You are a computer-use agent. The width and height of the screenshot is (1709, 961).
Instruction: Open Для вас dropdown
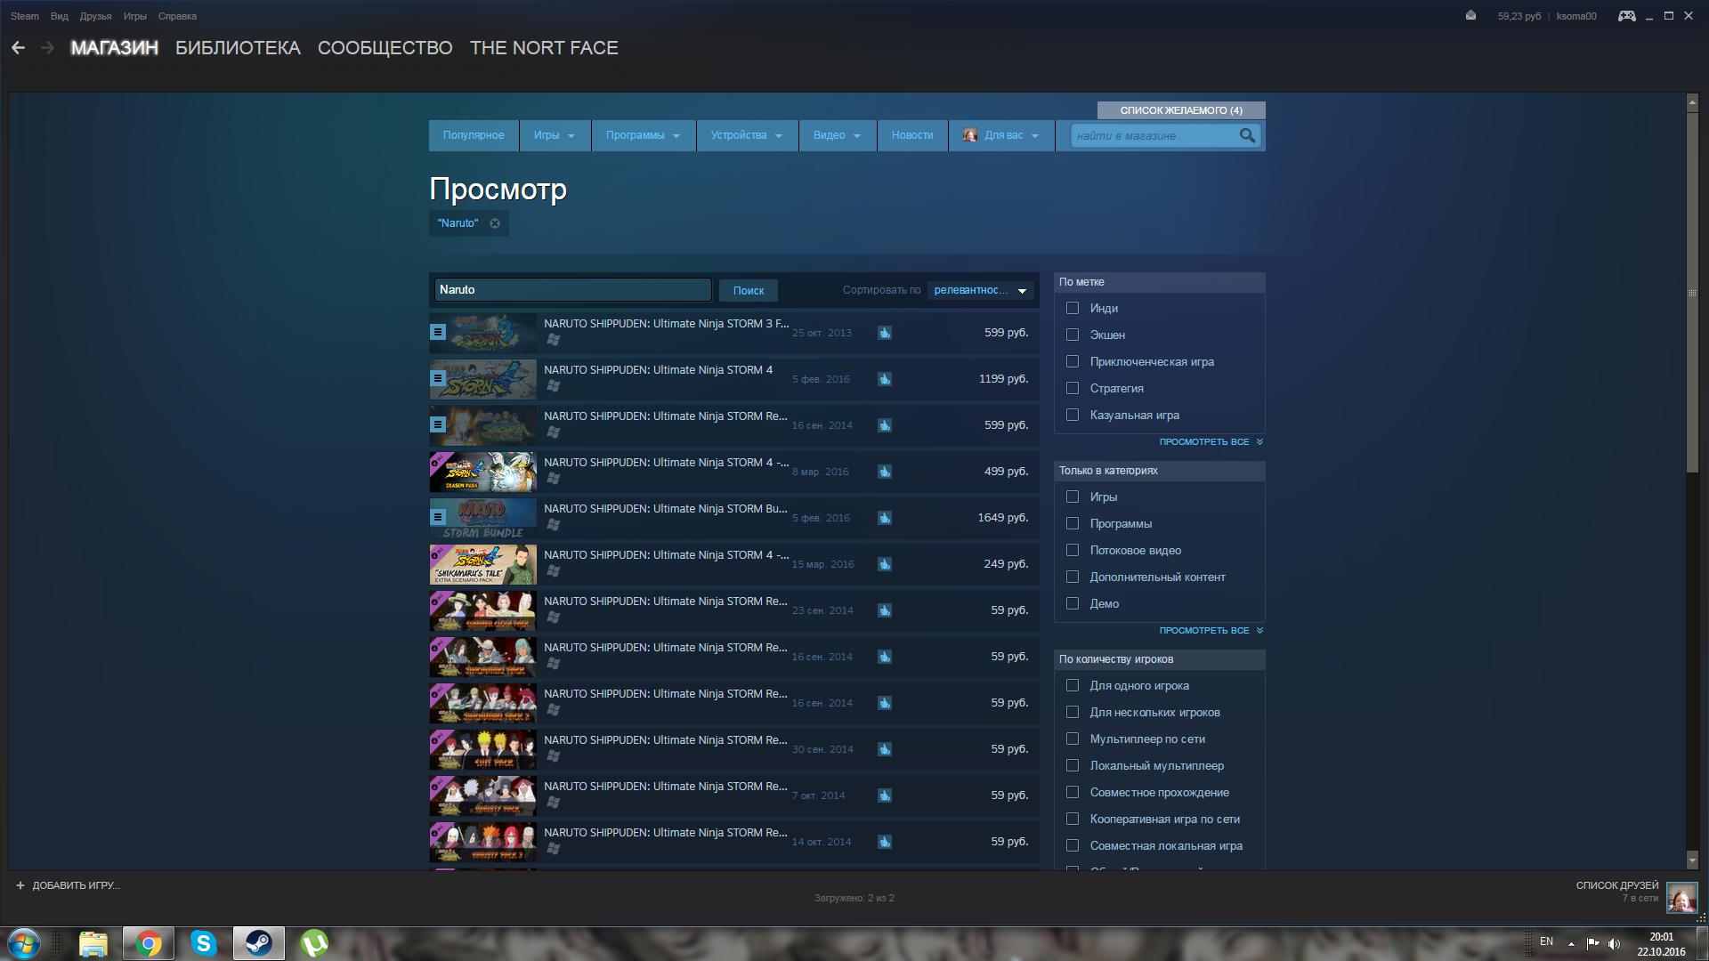1001,135
